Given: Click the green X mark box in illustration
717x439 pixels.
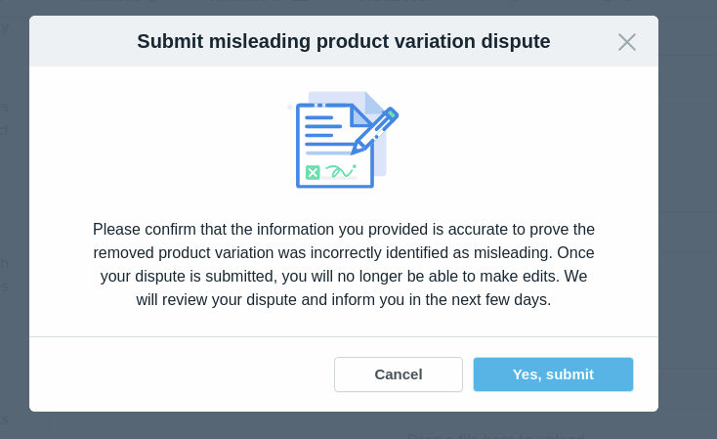Looking at the screenshot, I should click(x=313, y=172).
